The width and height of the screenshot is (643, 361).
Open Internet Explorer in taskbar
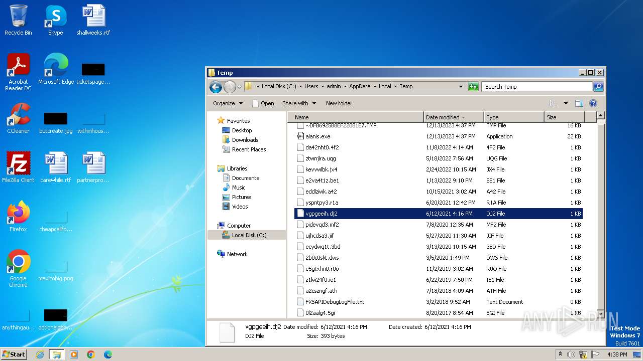point(40,354)
